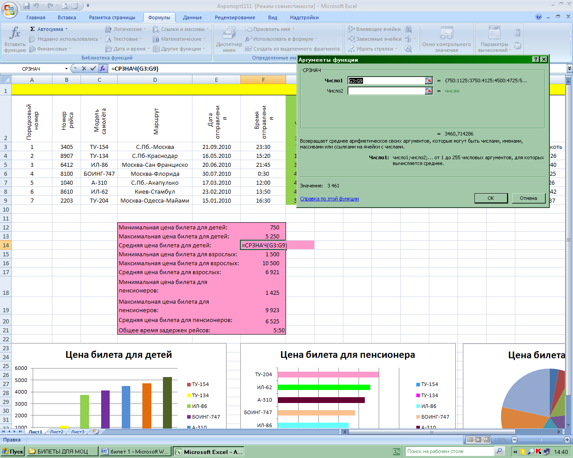Open the Справка по этой функции link
Viewport: 573px width, 458px height.
(329, 199)
